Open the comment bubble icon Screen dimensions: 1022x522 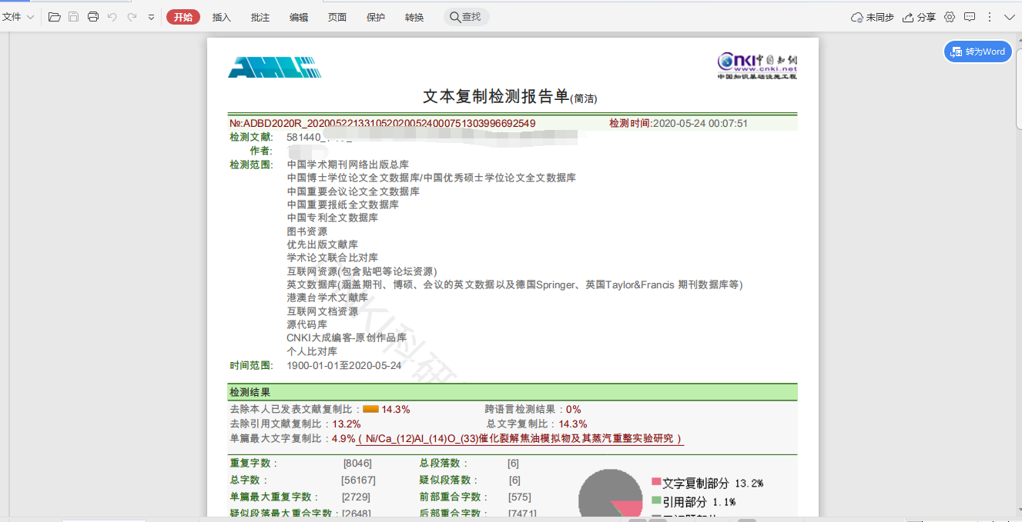(970, 17)
